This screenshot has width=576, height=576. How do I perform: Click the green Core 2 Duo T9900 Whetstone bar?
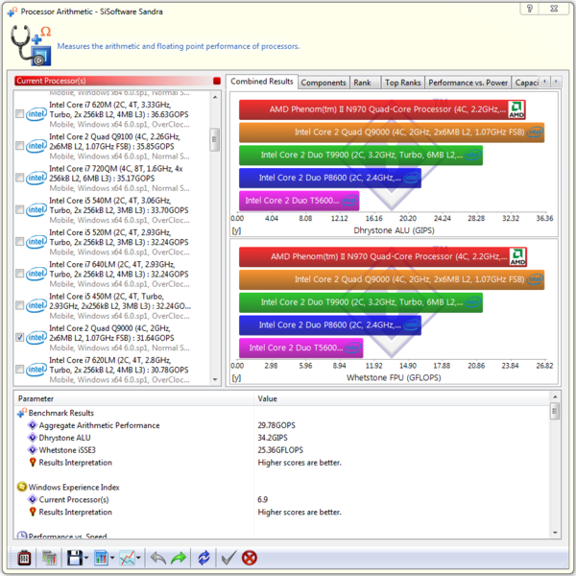pyautogui.click(x=361, y=302)
